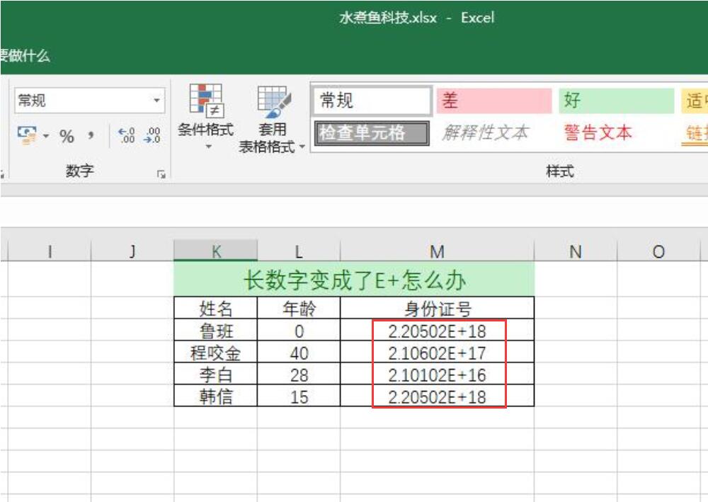Screen dimensions: 708x502
Task: Apply the 差 cell style
Action: pos(496,101)
